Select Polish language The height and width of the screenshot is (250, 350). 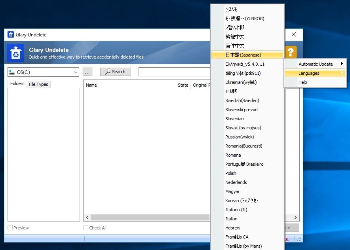click(x=247, y=173)
